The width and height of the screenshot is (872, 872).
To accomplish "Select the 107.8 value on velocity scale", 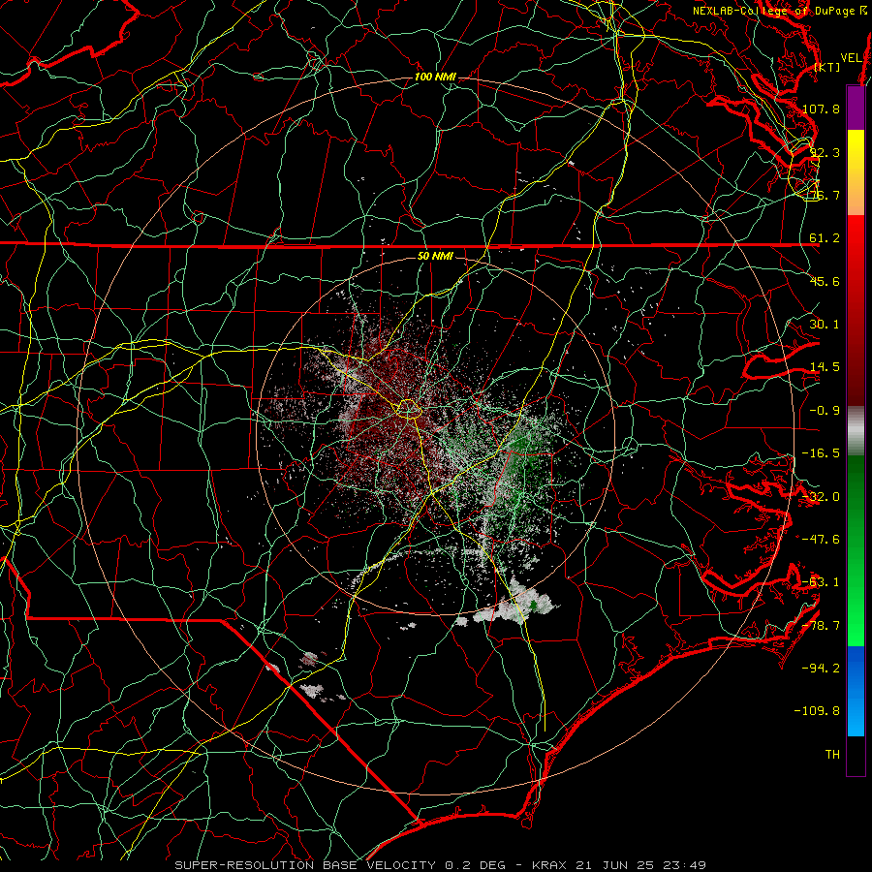I will point(821,109).
